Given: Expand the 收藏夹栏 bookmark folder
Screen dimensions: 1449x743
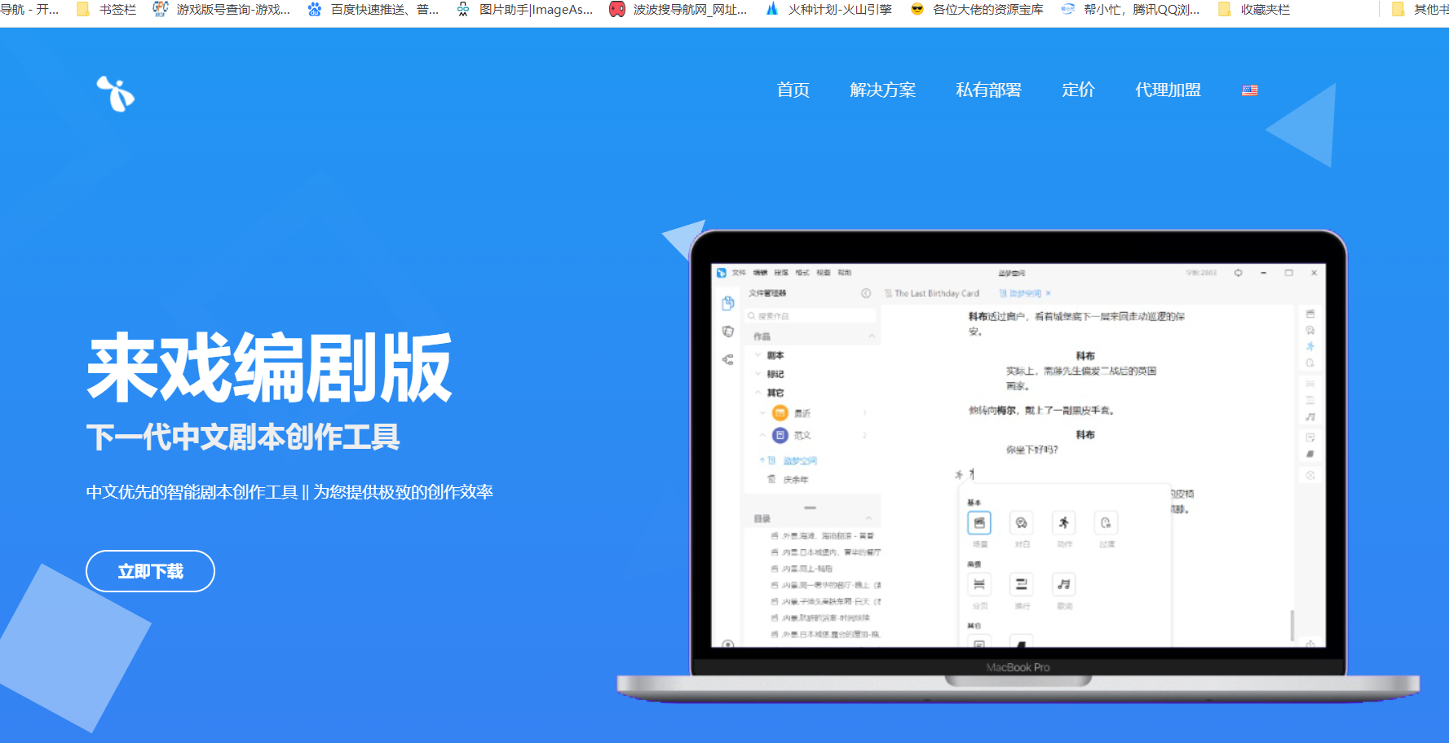Looking at the screenshot, I should pos(1254,10).
